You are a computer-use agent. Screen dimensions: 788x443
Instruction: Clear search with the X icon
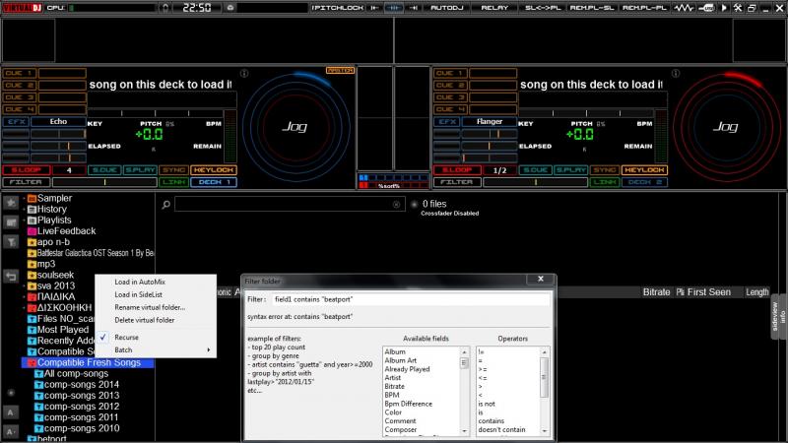(397, 205)
